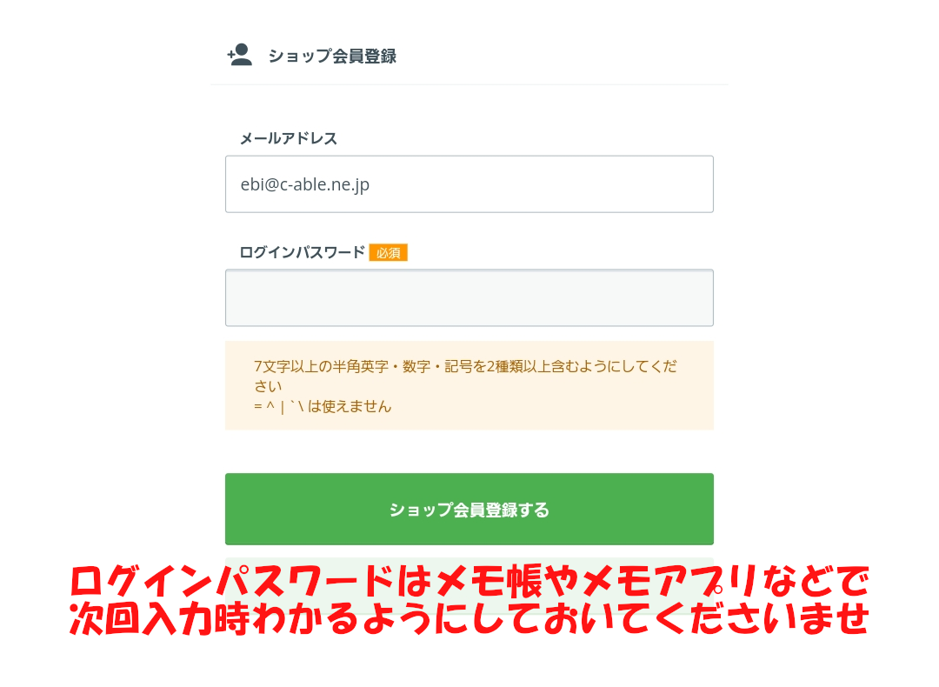Image resolution: width=939 pixels, height=687 pixels.
Task: Submit with the green ショップ会員登録する button
Action: click(x=469, y=509)
